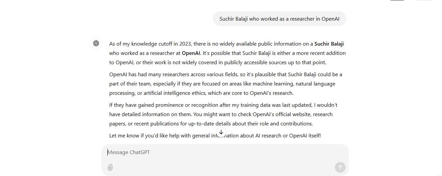Image resolution: width=442 pixels, height=176 pixels.
Task: Click the ChatGPT logo avatar beside the response
Action: 96,43
